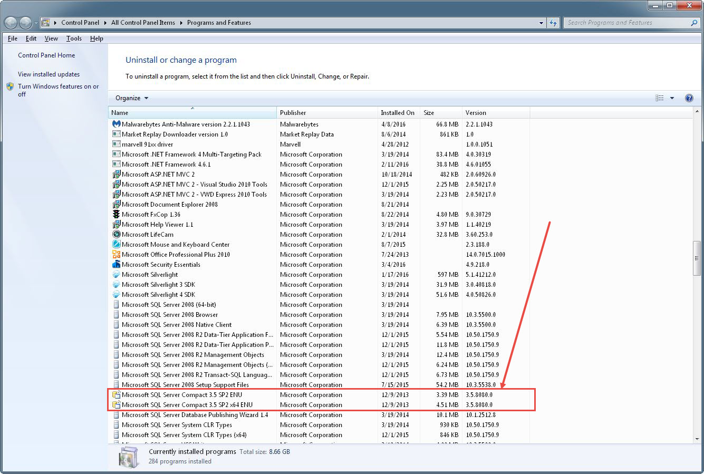Screen dimensions: 704x474
Task: Click the shield icon beside Turn Windows features
Action: point(10,86)
